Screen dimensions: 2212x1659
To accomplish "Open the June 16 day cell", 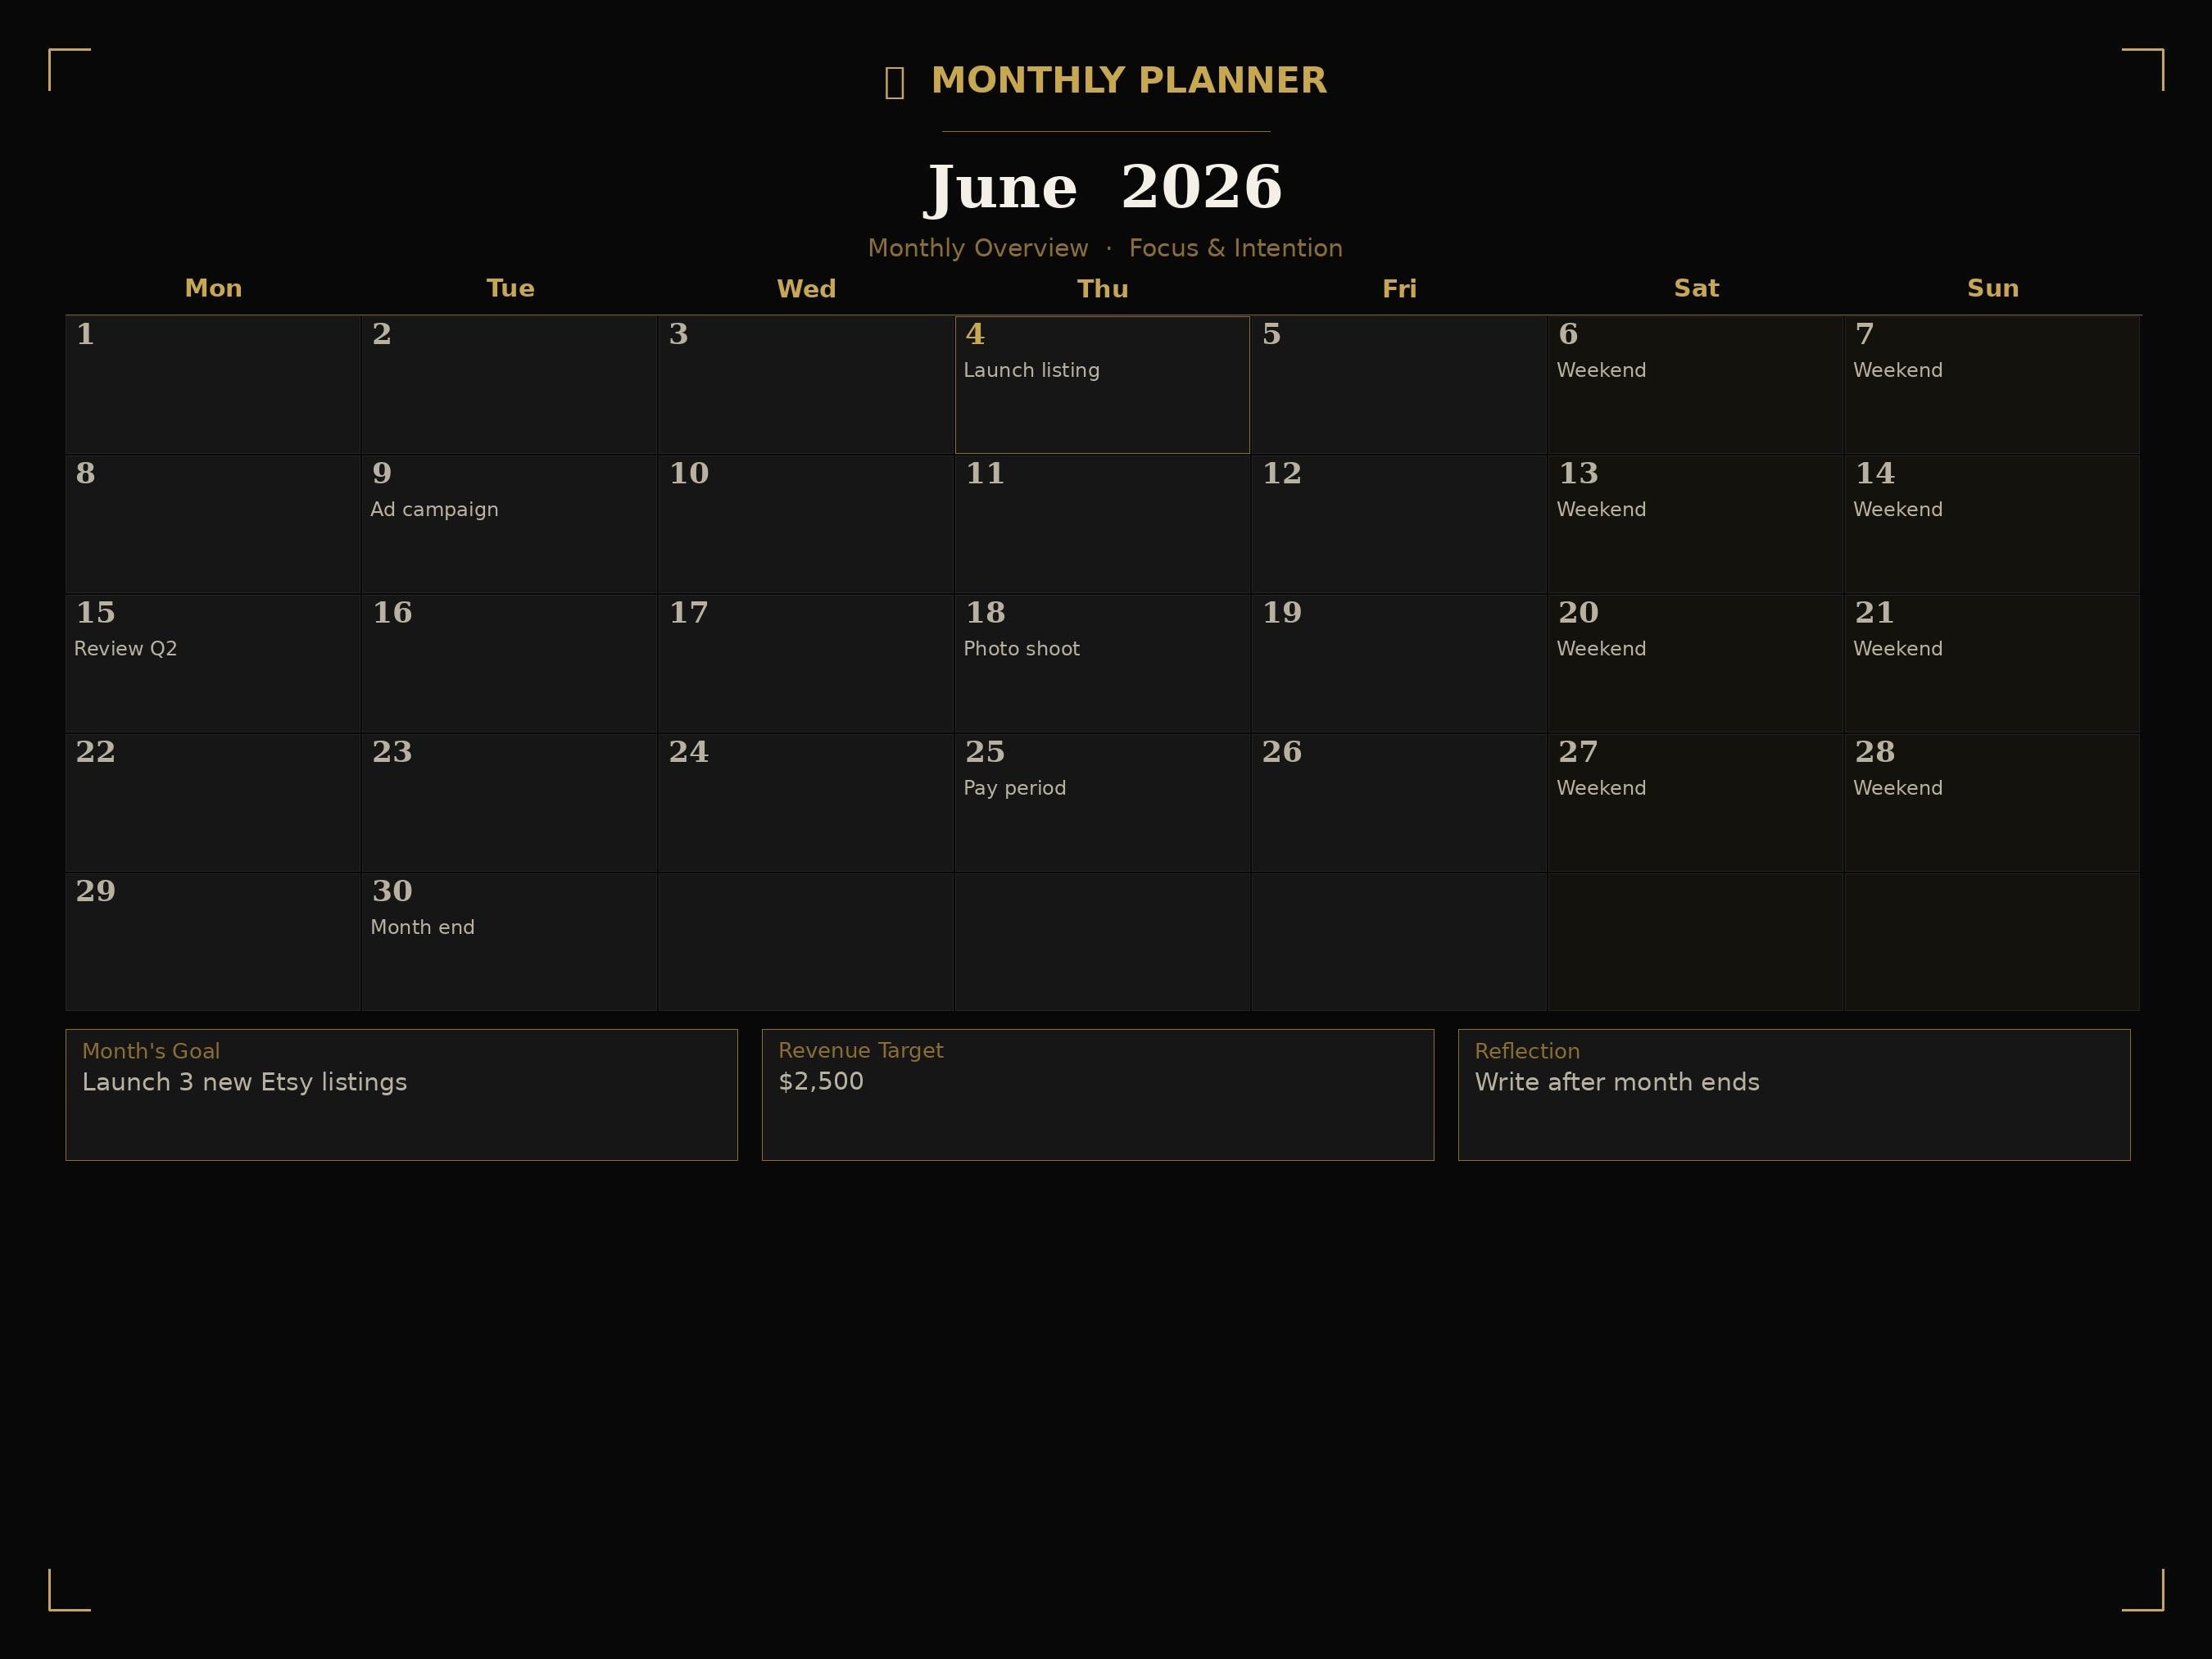I will pyautogui.click(x=509, y=664).
